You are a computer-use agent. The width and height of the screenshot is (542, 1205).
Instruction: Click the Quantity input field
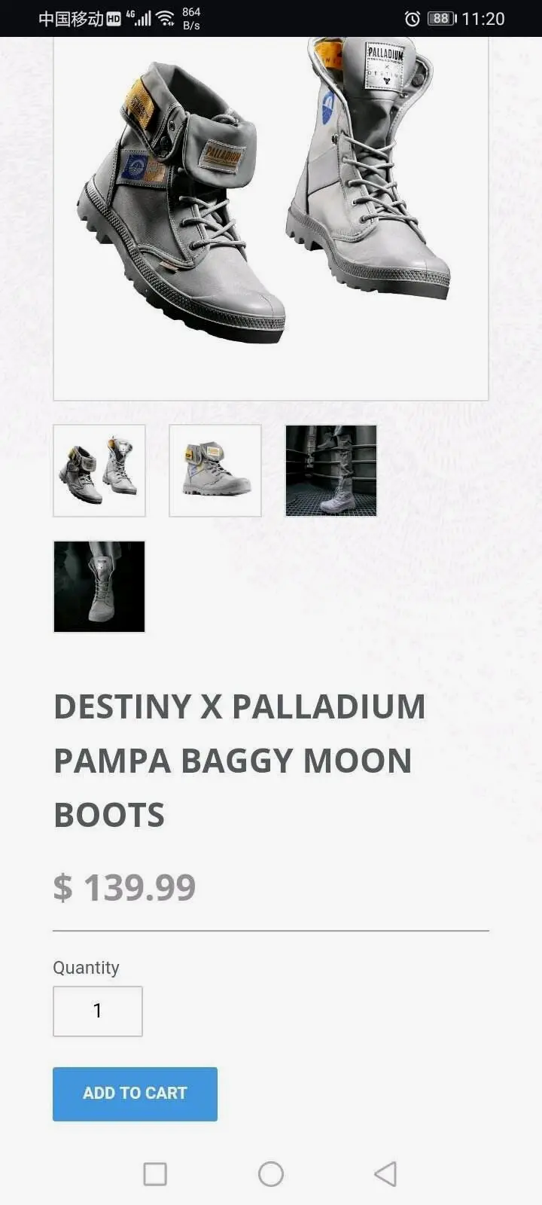tap(98, 1011)
